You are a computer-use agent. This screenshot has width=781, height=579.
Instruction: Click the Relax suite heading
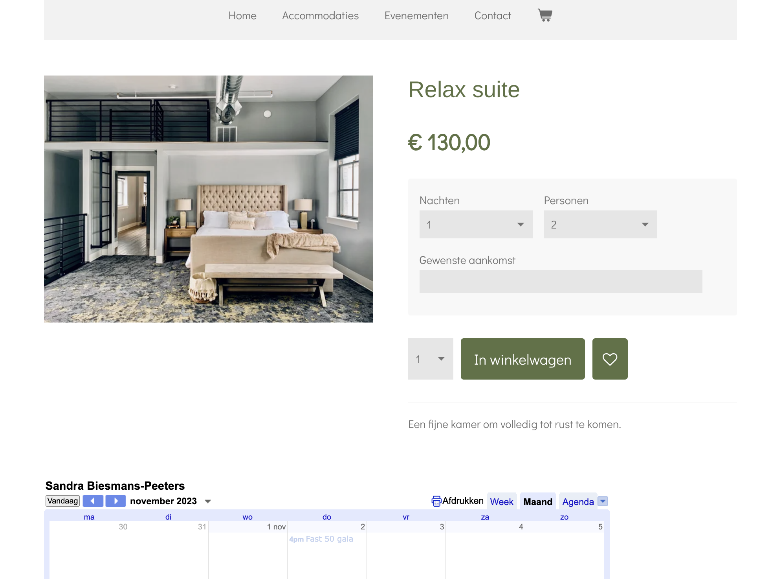(464, 90)
